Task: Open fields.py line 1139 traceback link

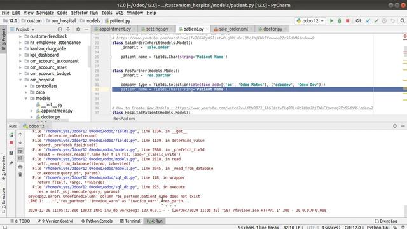Action: 90,141
